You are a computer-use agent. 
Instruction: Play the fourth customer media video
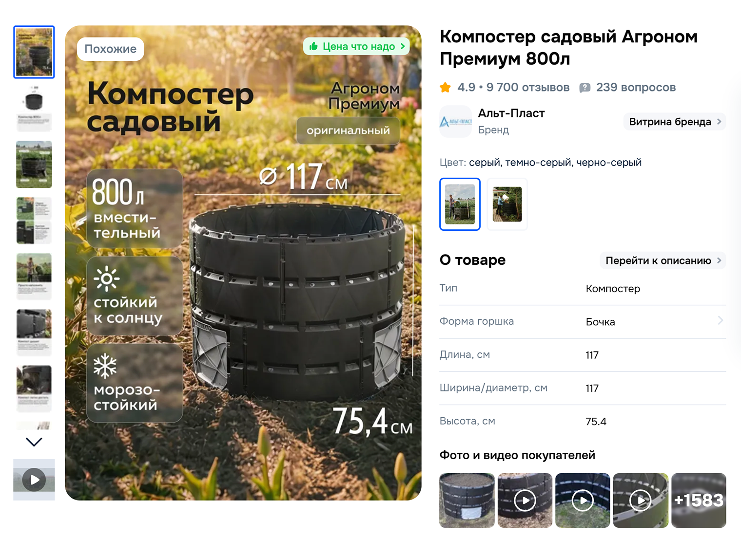click(641, 501)
